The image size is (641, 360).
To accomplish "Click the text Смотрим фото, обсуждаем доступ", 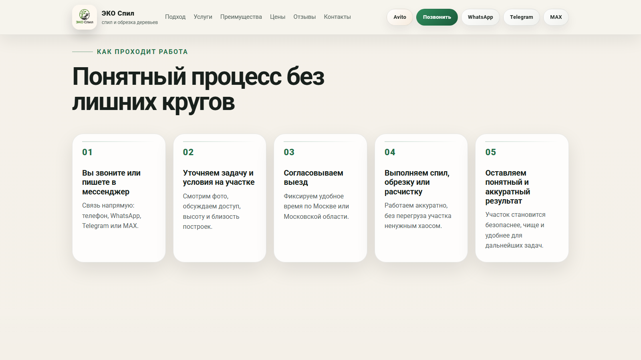I will (x=212, y=211).
